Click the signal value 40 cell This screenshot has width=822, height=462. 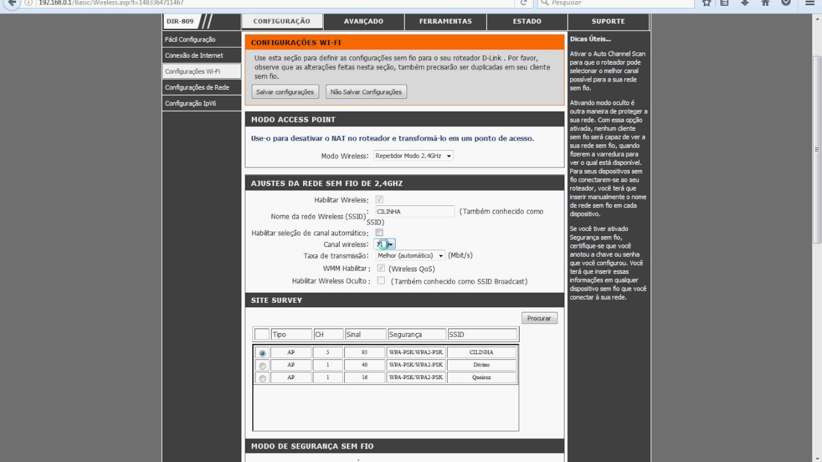(x=364, y=365)
